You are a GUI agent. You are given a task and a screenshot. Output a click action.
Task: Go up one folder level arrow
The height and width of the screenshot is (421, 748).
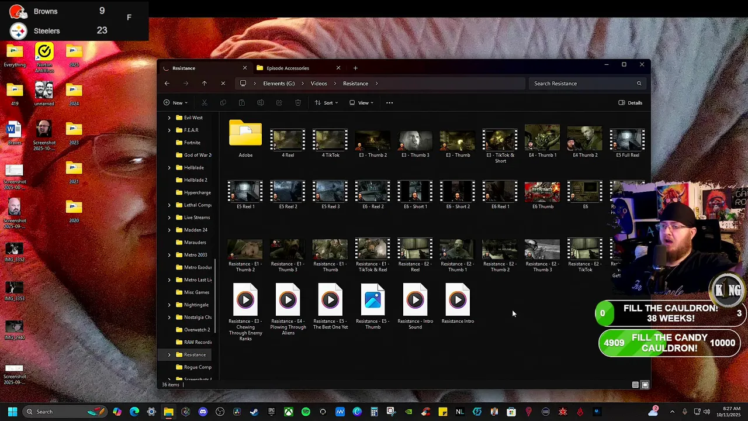205,84
